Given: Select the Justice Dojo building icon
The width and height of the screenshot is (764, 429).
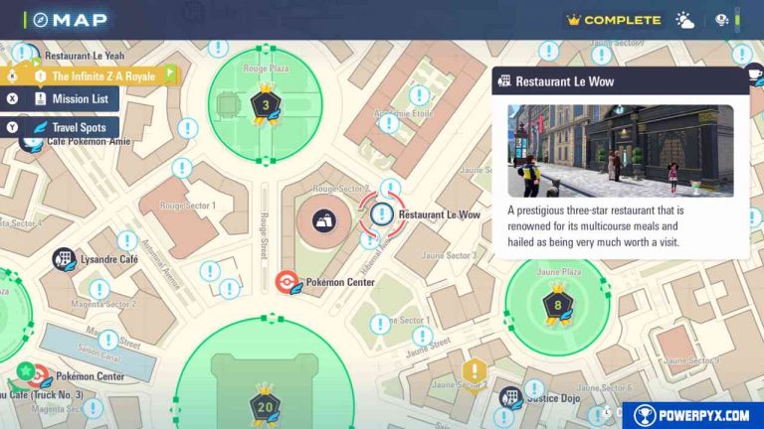Looking at the screenshot, I should pos(510,398).
